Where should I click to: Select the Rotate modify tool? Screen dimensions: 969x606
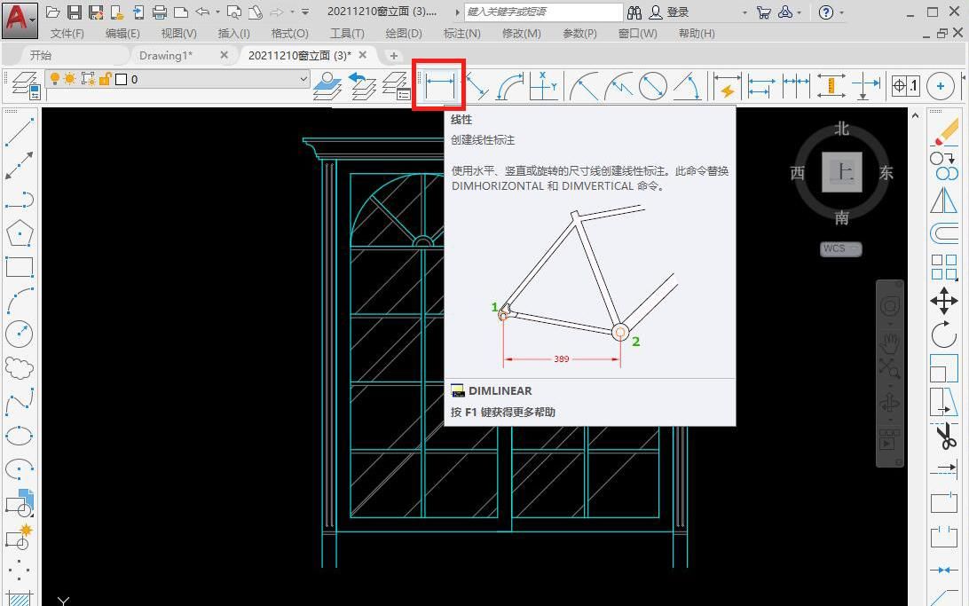(x=943, y=334)
